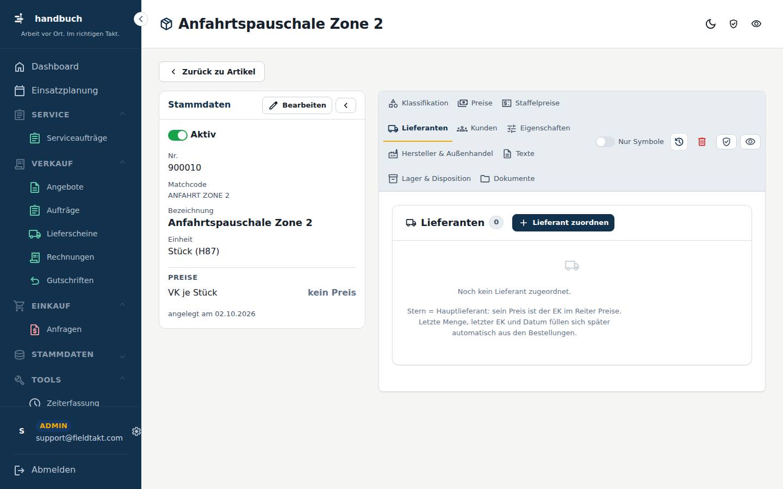Screen dimensions: 783x489
Task: Click Bearbeiten to edit Stammdaten
Action: click(297, 105)
